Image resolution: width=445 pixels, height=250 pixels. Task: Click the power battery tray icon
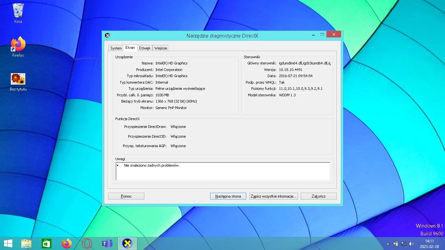(x=396, y=244)
